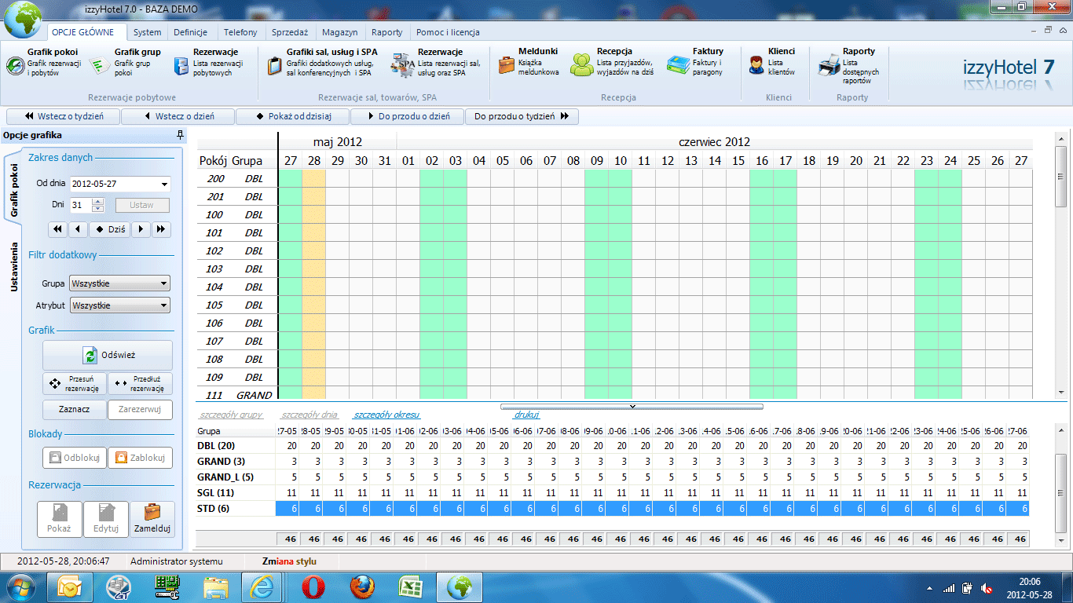Click the szczegóły okresu link
This screenshot has width=1073, height=603.
click(x=386, y=415)
